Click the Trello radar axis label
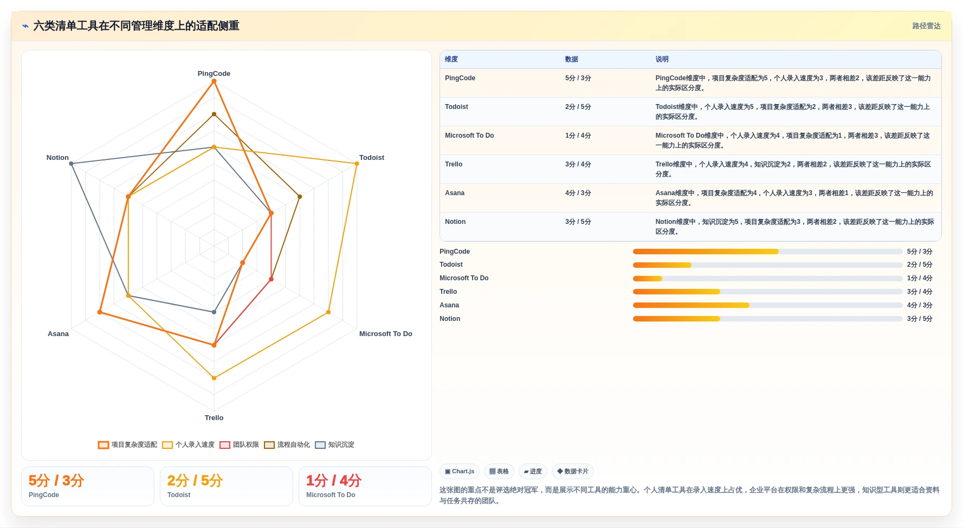The height and width of the screenshot is (528, 963). [x=214, y=418]
